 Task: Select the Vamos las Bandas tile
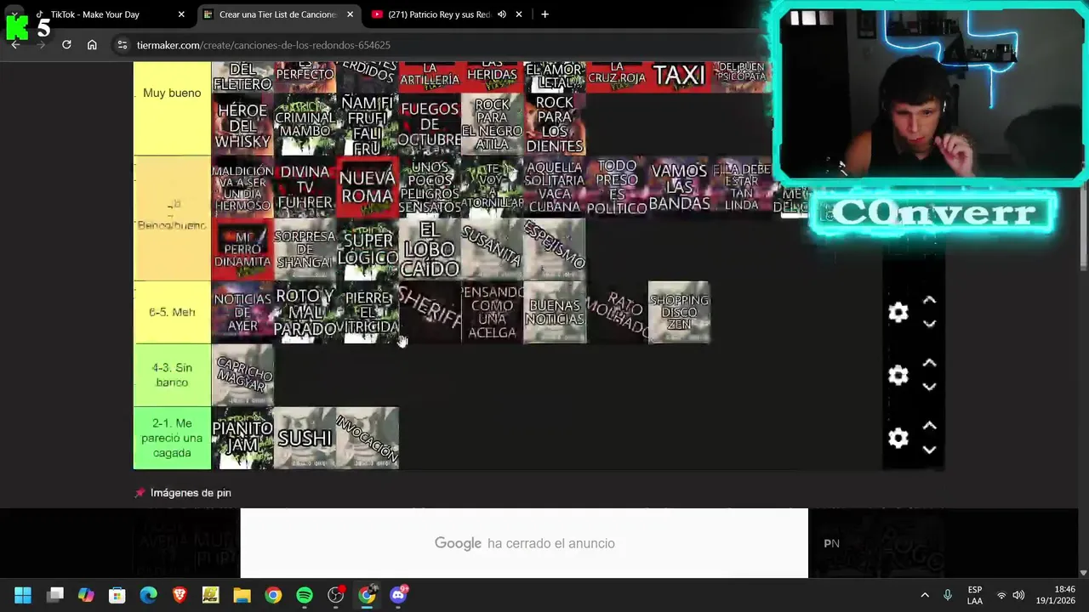(x=679, y=187)
